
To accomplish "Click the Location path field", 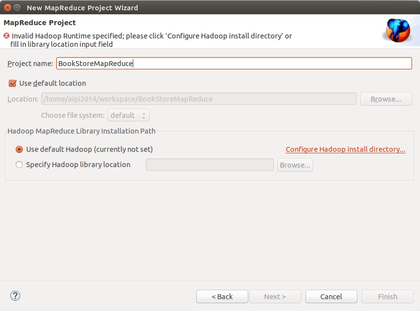I will 199,99.
